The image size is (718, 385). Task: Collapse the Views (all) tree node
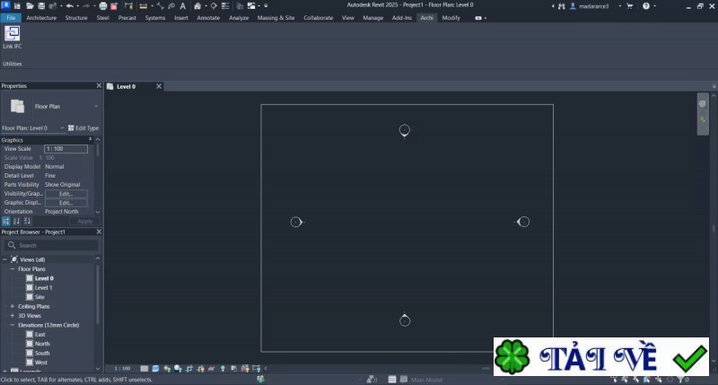pos(5,259)
